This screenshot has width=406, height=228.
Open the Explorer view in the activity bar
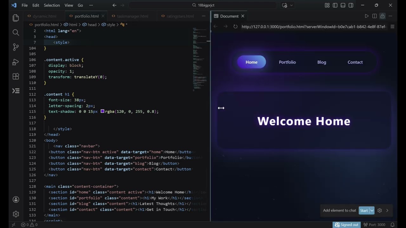pyautogui.click(x=16, y=18)
